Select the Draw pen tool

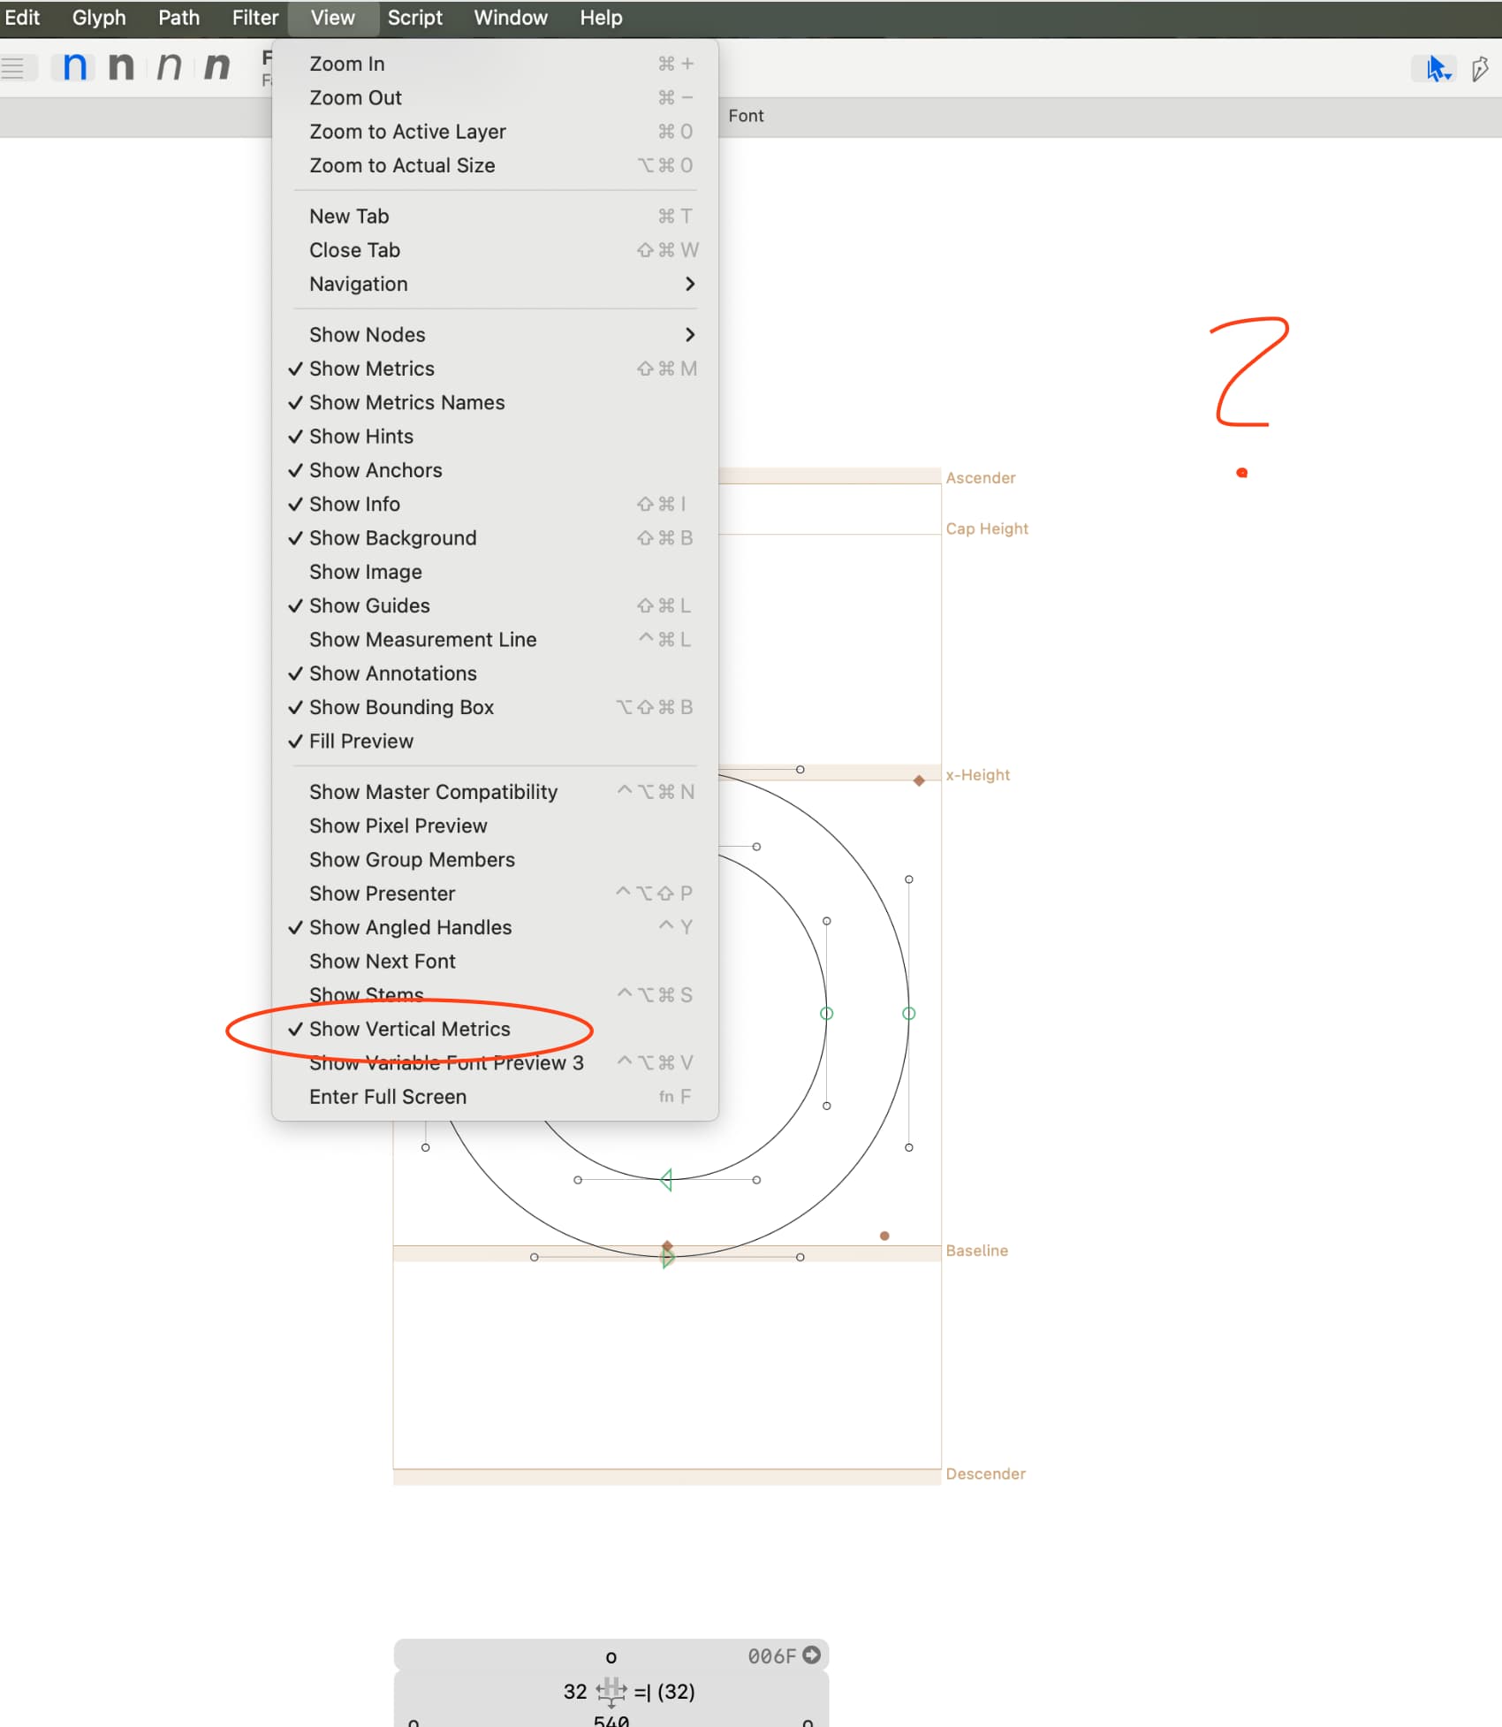tap(1480, 68)
